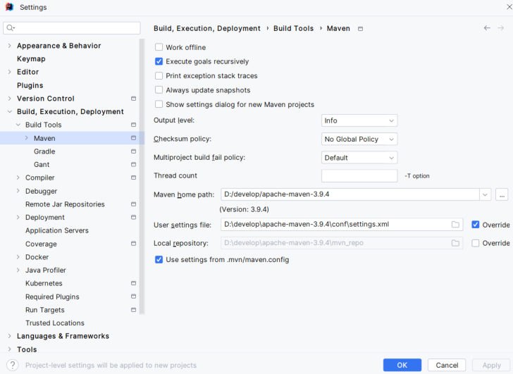
Task: Click the settings tree vertical scrollbar
Action: click(x=142, y=177)
